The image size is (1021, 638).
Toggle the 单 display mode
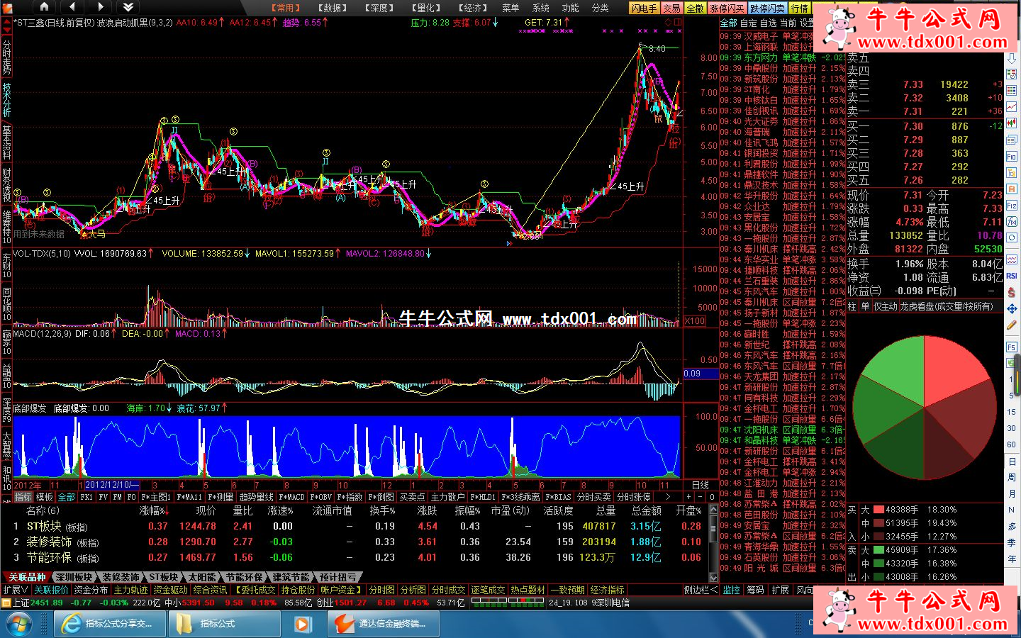865,306
